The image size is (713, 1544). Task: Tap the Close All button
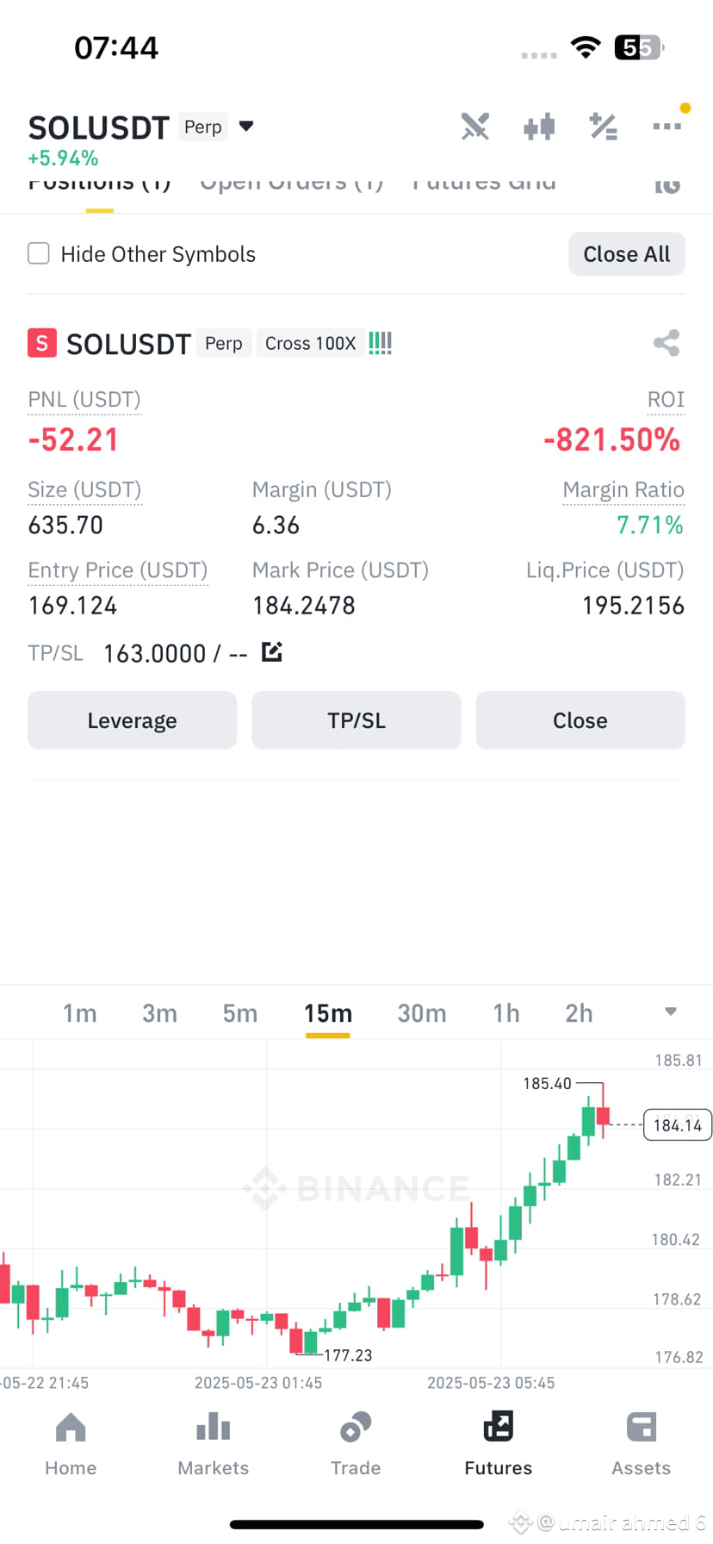(x=627, y=254)
